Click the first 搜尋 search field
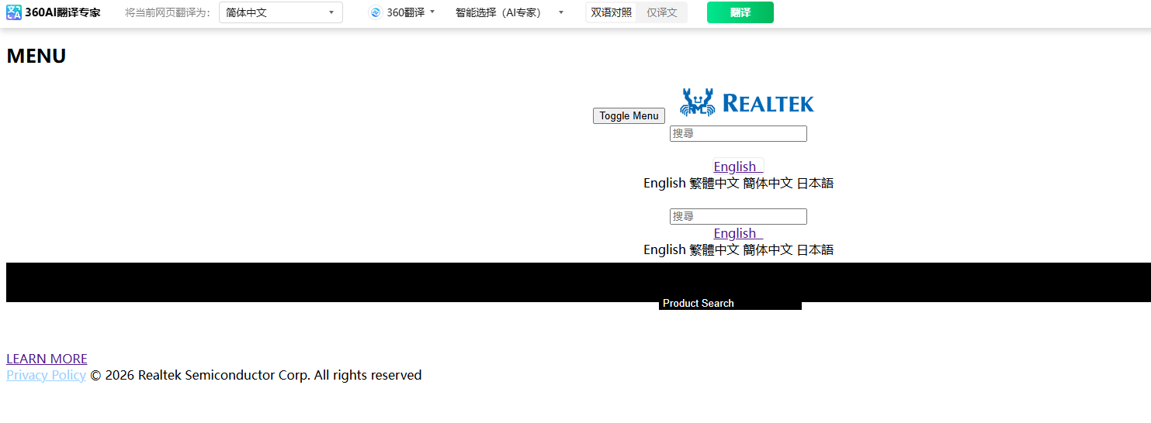This screenshot has height=423, width=1151. pyautogui.click(x=738, y=133)
